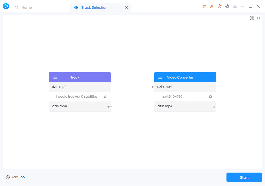The image size is (265, 186).
Task: Click Add Tool
Action: coord(16,177)
